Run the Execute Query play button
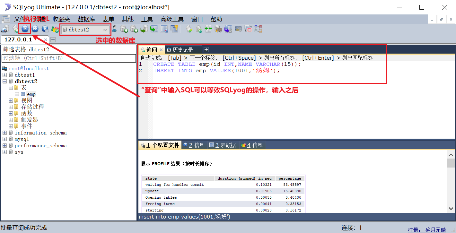The width and height of the screenshot is (456, 233). tap(25, 29)
